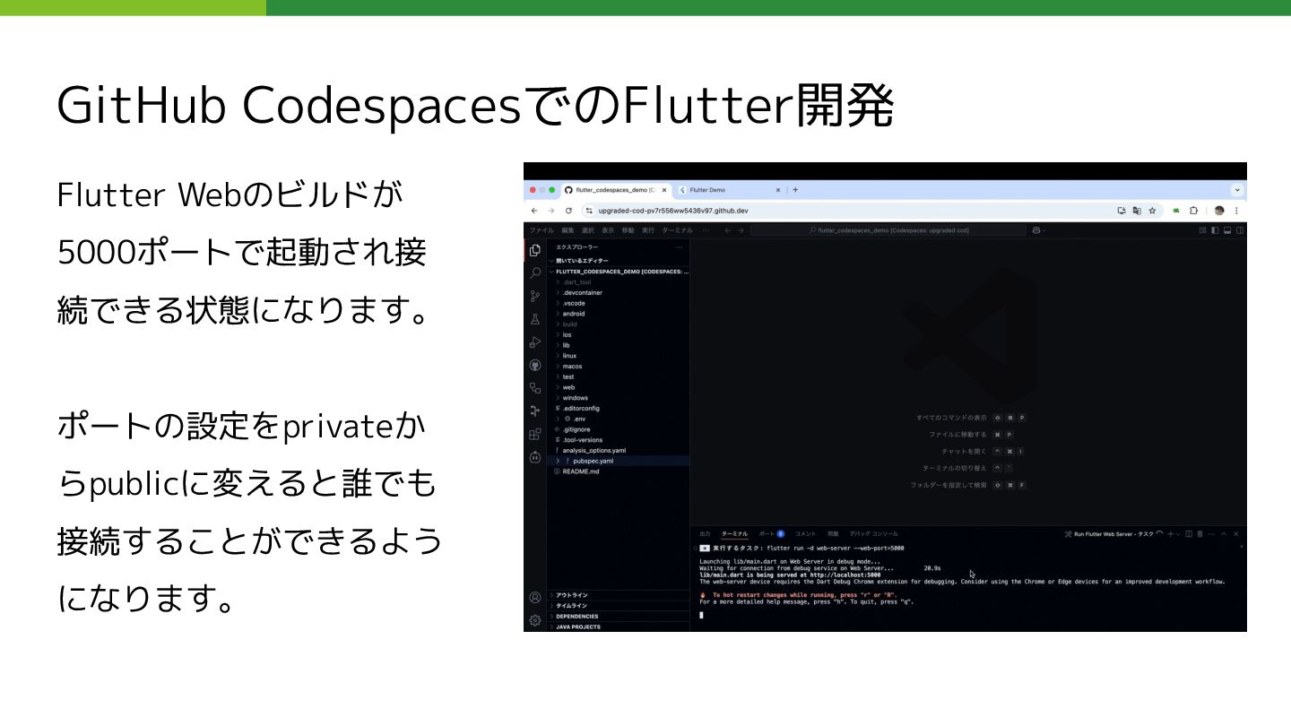The height and width of the screenshot is (726, 1291).
Task: Open the Manage gear icon
Action: pos(535,620)
